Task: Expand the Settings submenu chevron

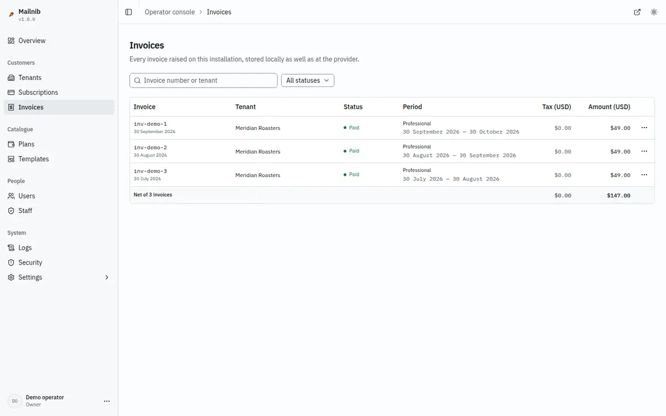Action: [x=107, y=277]
